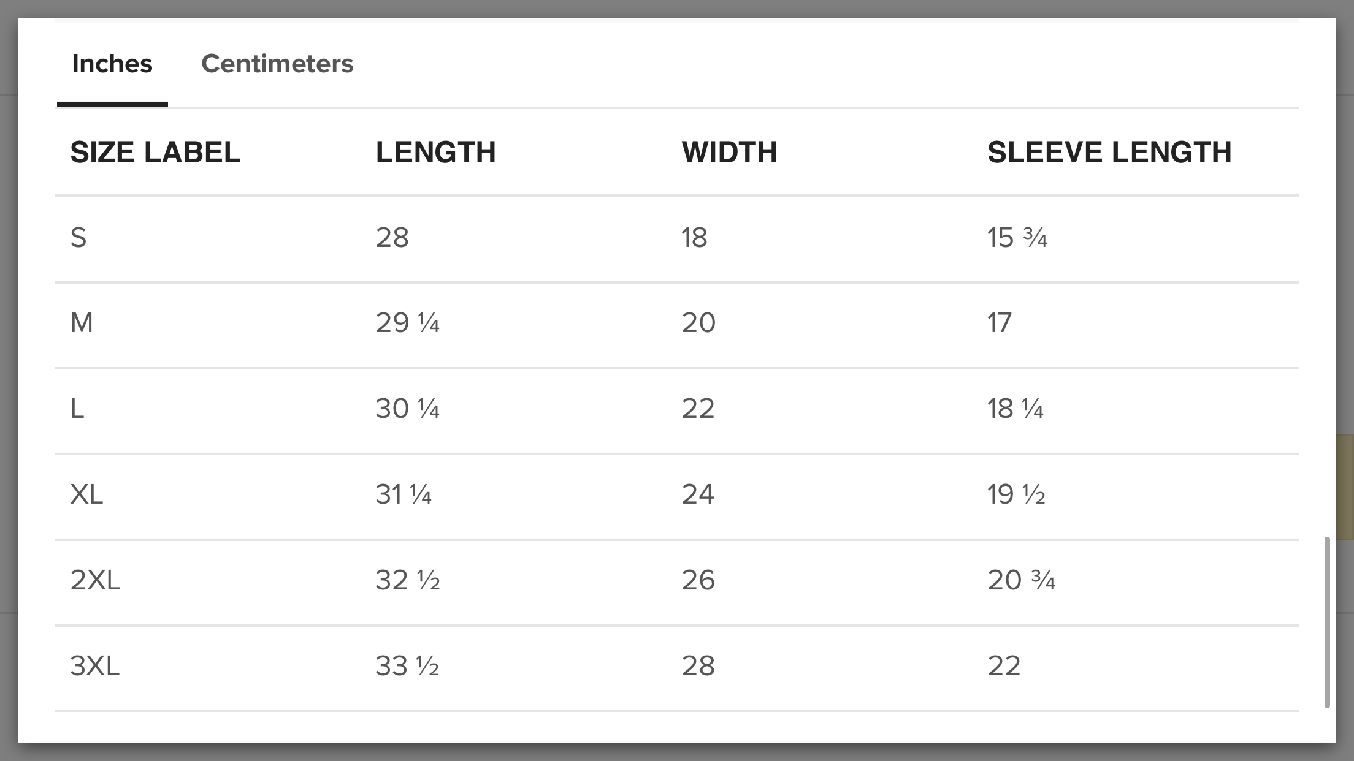Click the width value 18 in S row

point(694,238)
